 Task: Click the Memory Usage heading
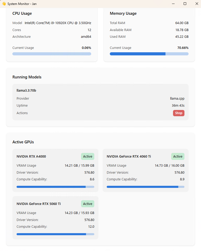[x=123, y=13]
